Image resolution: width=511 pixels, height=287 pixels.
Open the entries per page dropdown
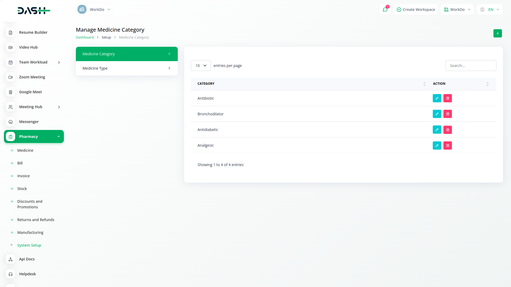pyautogui.click(x=201, y=66)
